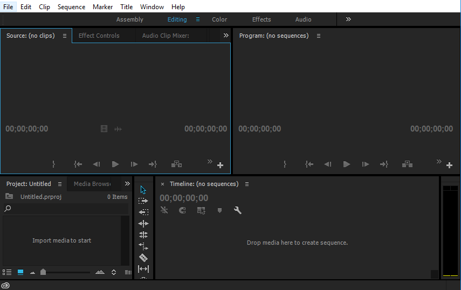Viewport: 461px width, 290px height.
Task: Select the Rate Stretch tool
Action: tap(143, 246)
